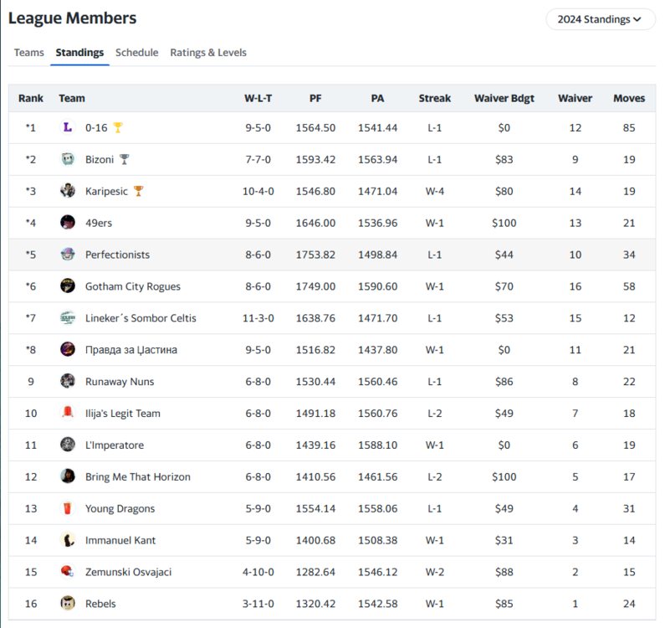Click the PF column header

[315, 98]
